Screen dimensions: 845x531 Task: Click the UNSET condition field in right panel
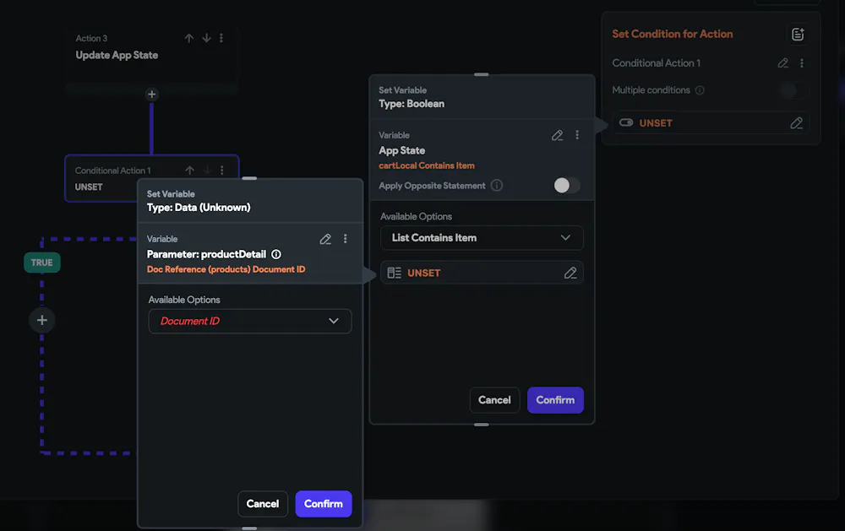711,123
